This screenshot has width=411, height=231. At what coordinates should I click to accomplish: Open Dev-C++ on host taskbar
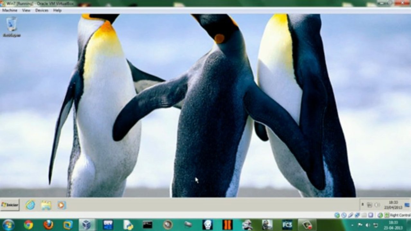pyautogui.click(x=108, y=225)
